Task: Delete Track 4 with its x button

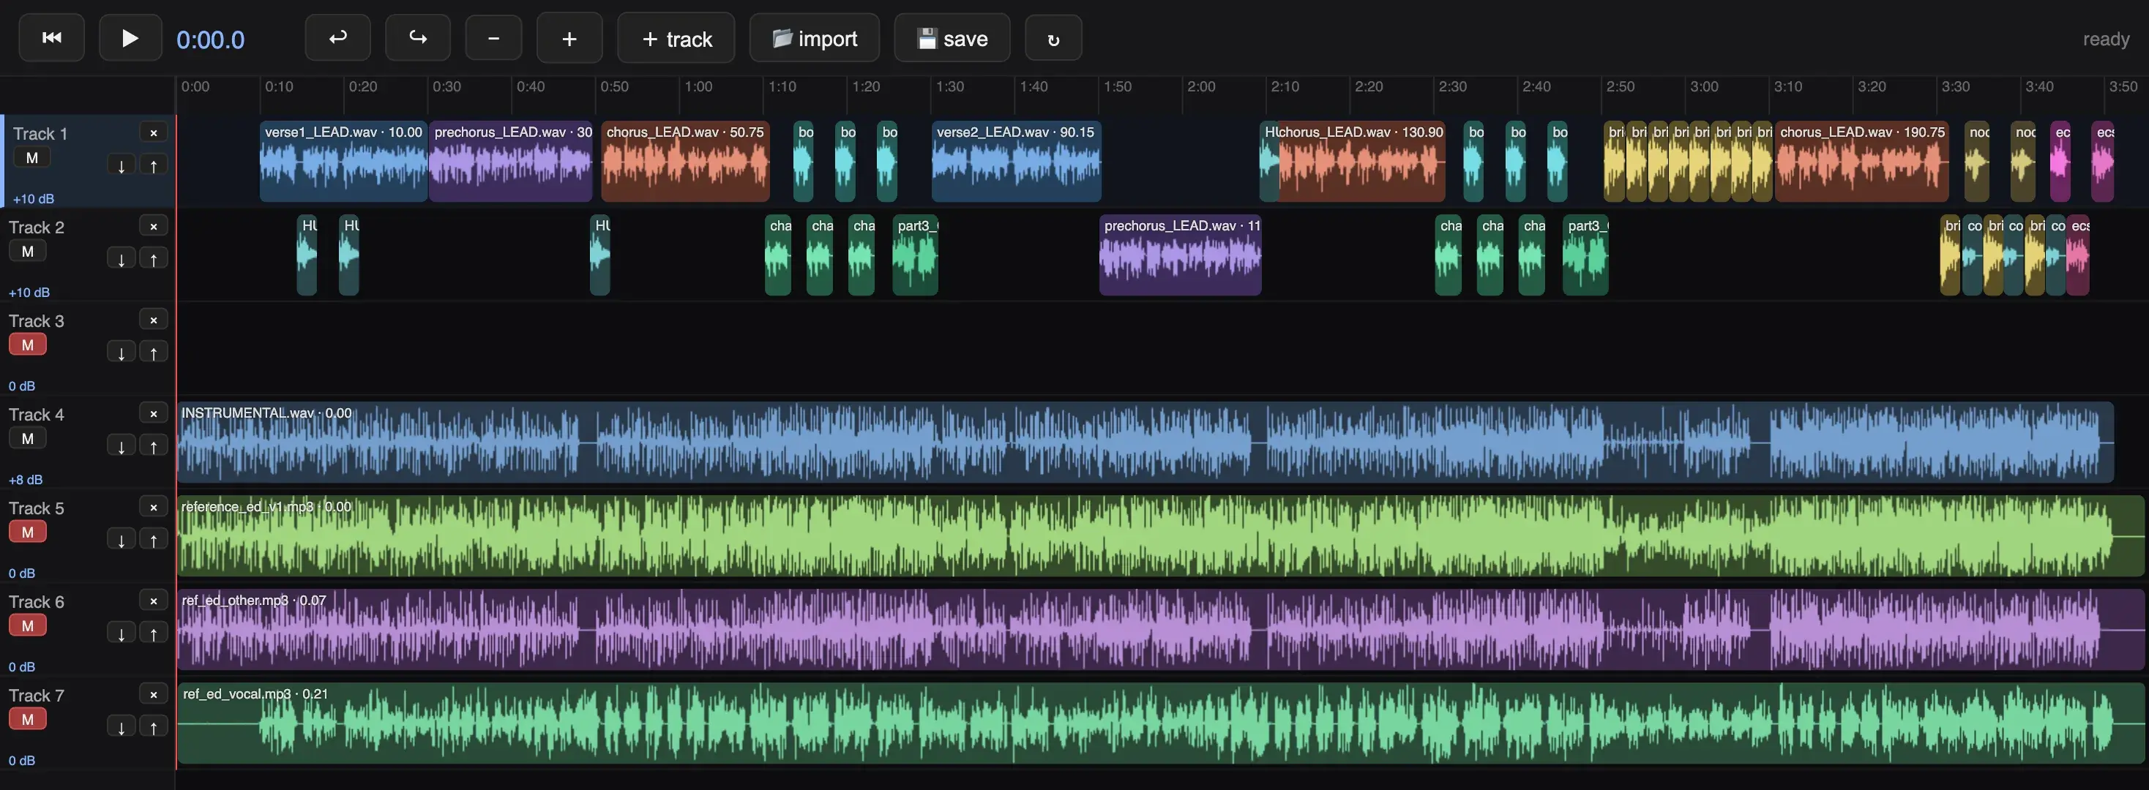Action: 154,413
